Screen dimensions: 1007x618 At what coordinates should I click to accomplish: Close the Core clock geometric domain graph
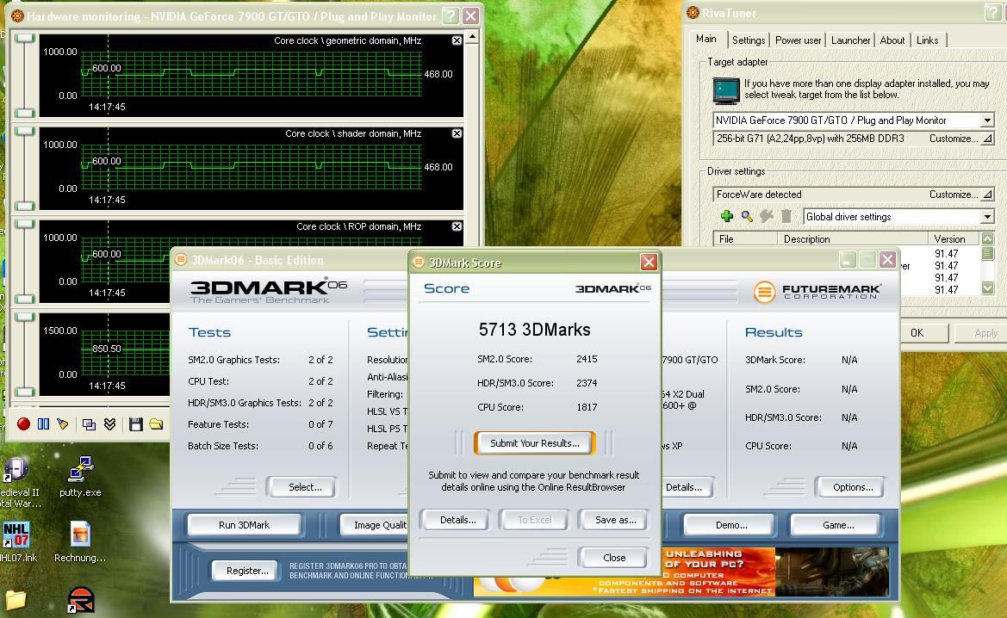tap(457, 40)
